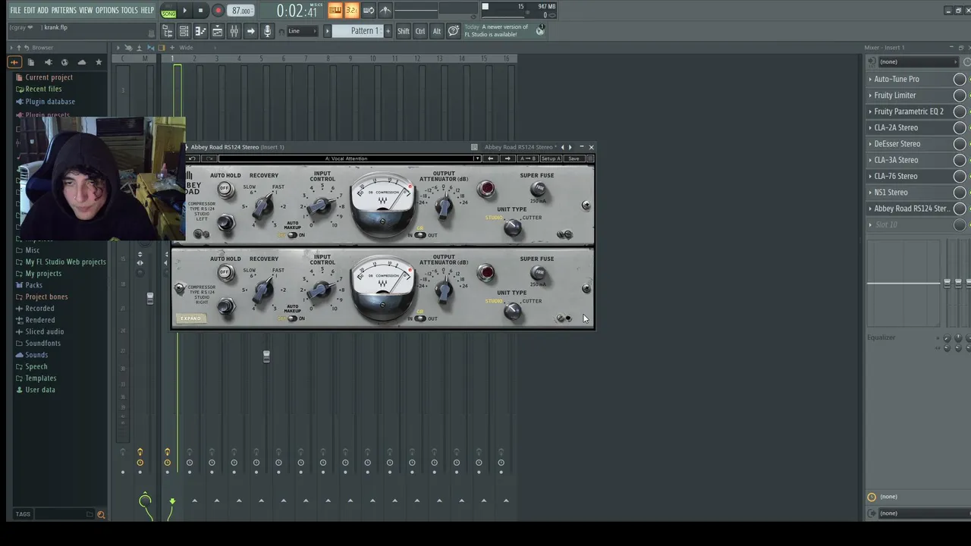The image size is (971, 546).
Task: Click the online news globe icon
Action: pos(540,30)
